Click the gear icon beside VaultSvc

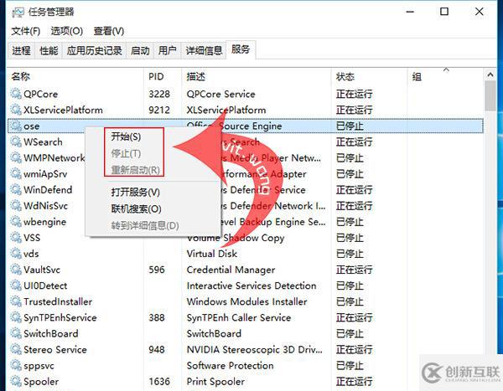16,270
